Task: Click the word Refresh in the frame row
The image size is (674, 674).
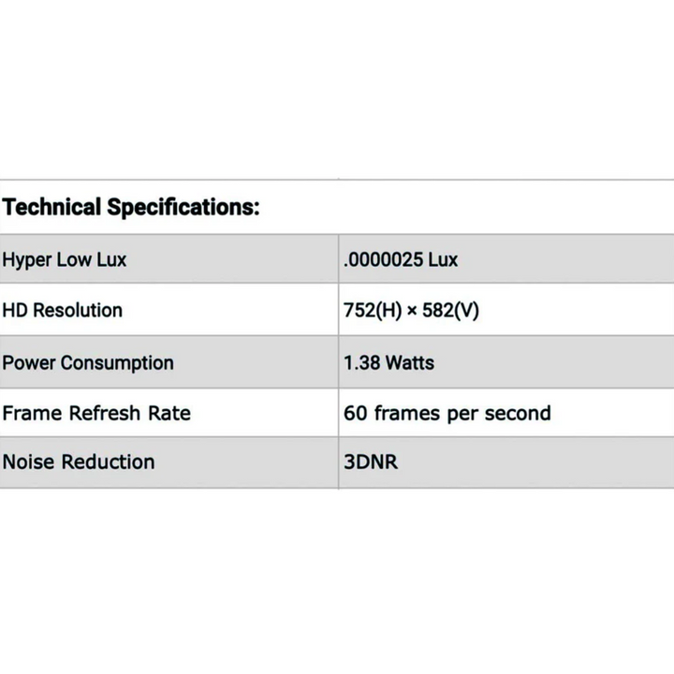Action: tap(102, 413)
